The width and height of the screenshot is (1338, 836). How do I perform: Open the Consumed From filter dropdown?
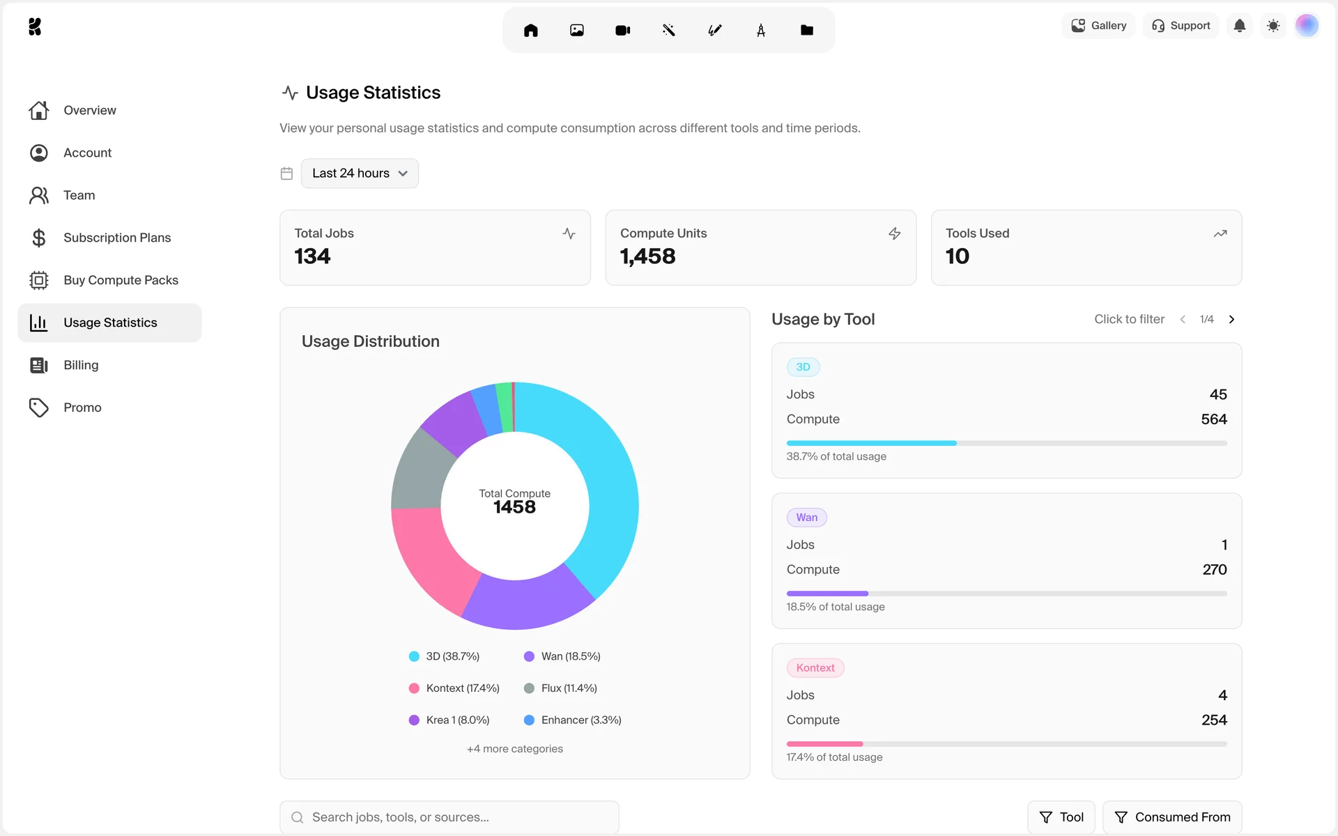pos(1172,817)
